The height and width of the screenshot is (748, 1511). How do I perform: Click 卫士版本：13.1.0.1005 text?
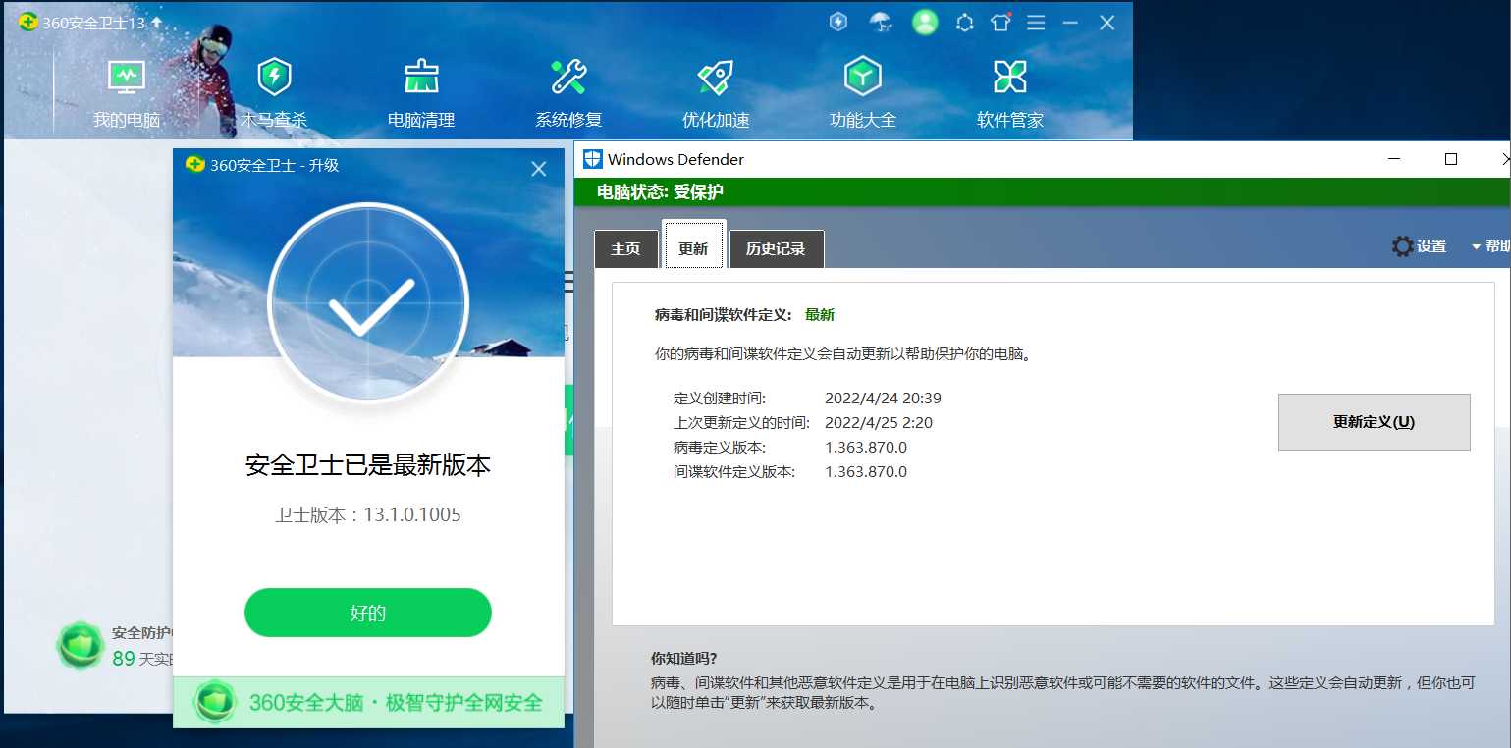coord(368,514)
